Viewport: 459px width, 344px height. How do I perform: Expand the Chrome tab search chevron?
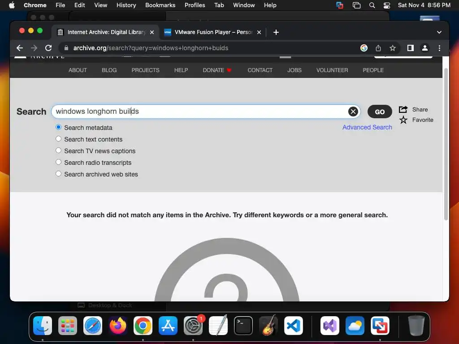tap(439, 32)
